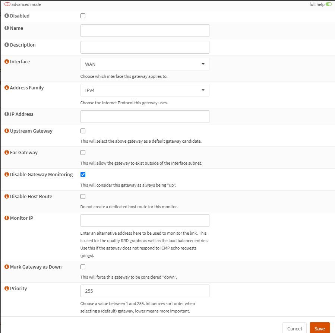
Task: Click text 'This will force this gateway to be considered "down".'
Action: (x=129, y=277)
